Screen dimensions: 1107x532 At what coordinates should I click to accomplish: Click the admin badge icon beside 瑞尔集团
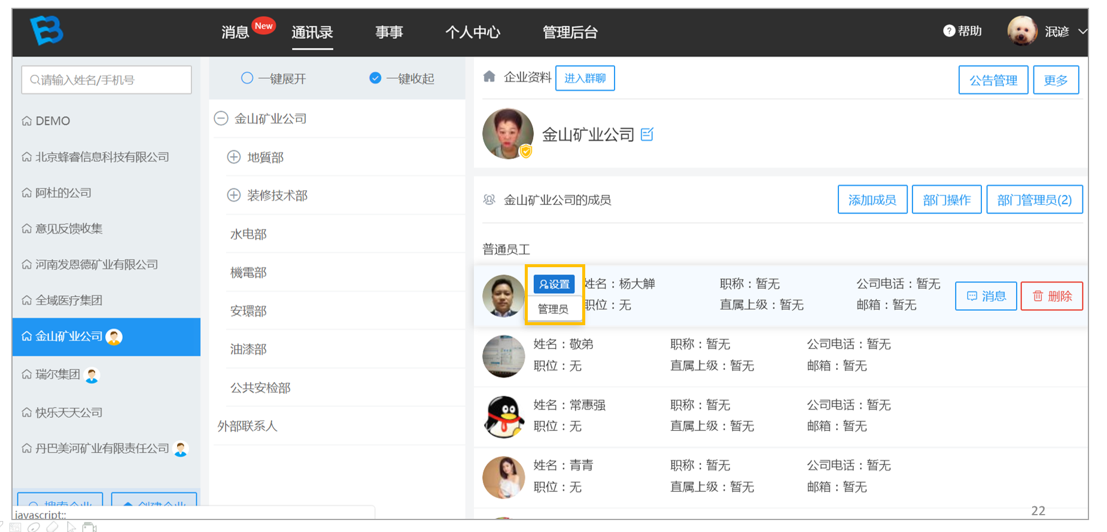click(x=92, y=375)
